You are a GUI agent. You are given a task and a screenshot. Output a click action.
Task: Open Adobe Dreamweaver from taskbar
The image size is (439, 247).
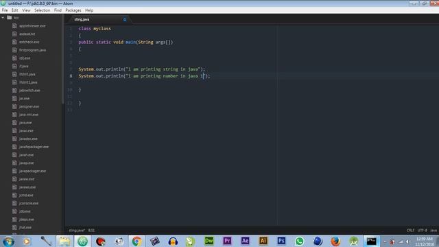tap(209, 241)
